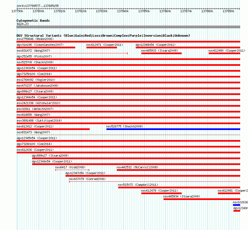Click the red bar under nsv612471
248x230 pixels.
[102, 47]
